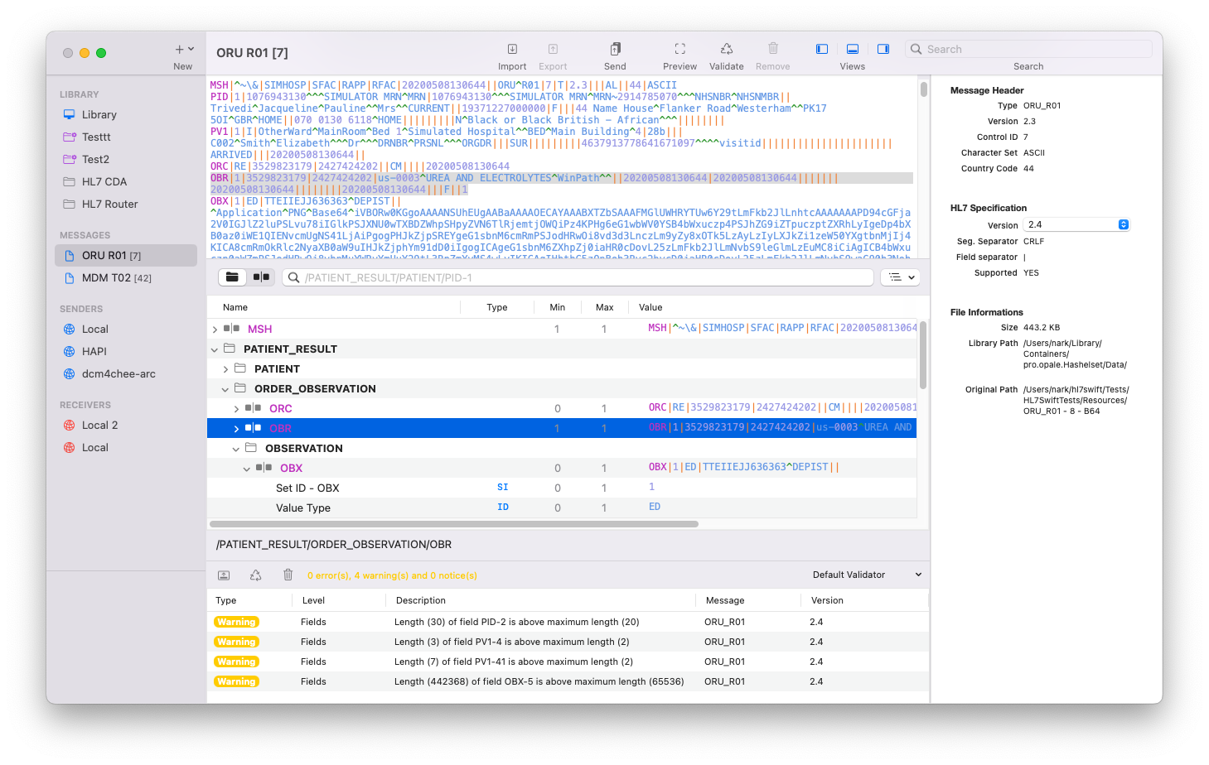Click the trash icon in the validation bar
This screenshot has height=765, width=1209.
pyautogui.click(x=288, y=575)
